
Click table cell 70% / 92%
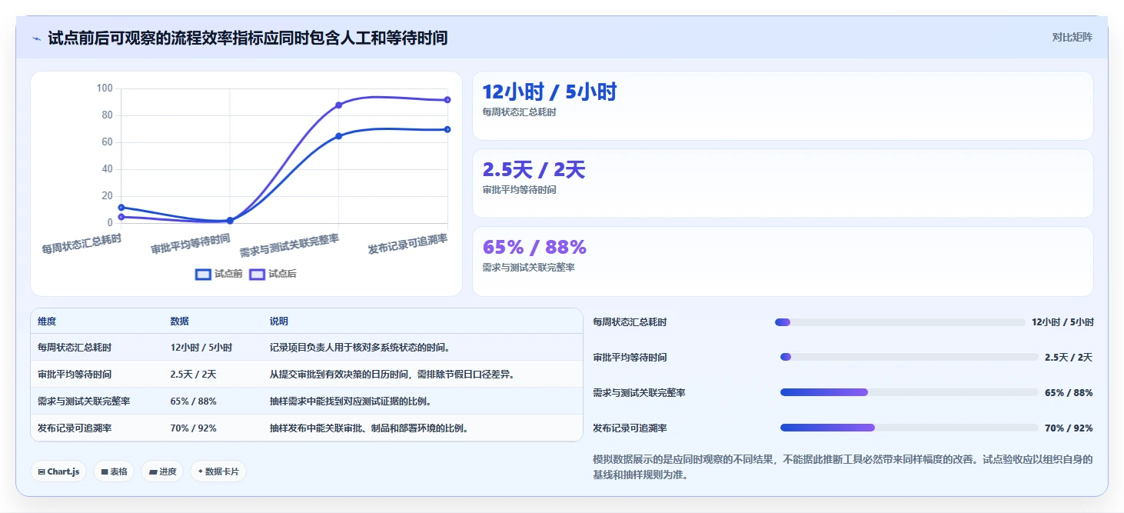pos(193,428)
